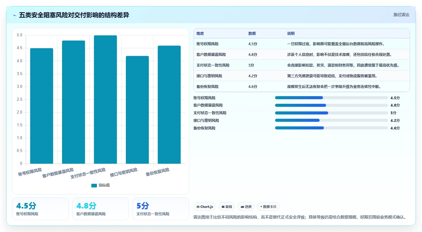Click the 接口与密钥风险 bar in chart

pyautogui.click(x=137, y=110)
